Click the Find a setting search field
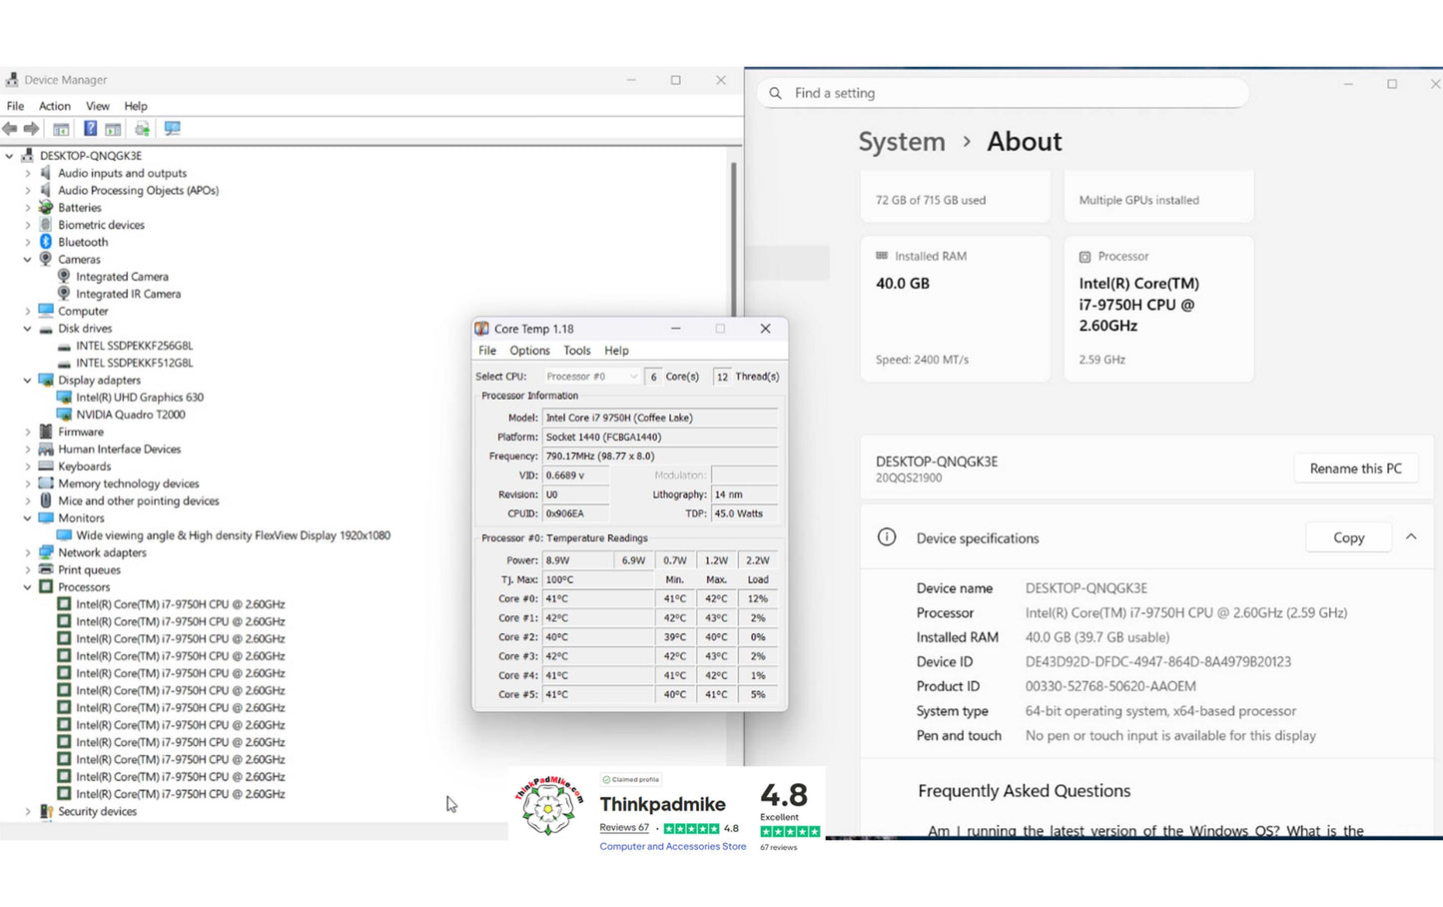 point(1009,93)
